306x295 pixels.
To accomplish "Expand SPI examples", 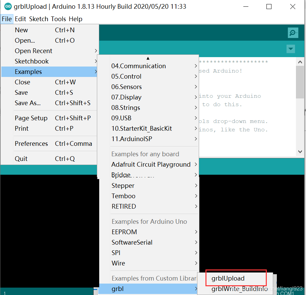I will (x=149, y=253).
